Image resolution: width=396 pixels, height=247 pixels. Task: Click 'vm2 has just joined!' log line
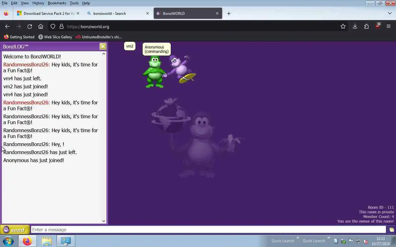coord(26,86)
